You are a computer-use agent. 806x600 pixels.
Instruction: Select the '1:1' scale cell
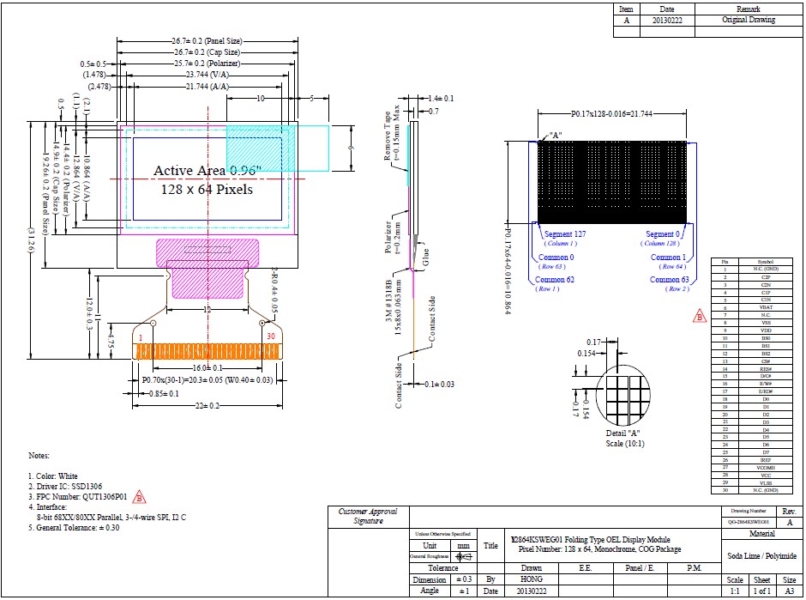(735, 591)
